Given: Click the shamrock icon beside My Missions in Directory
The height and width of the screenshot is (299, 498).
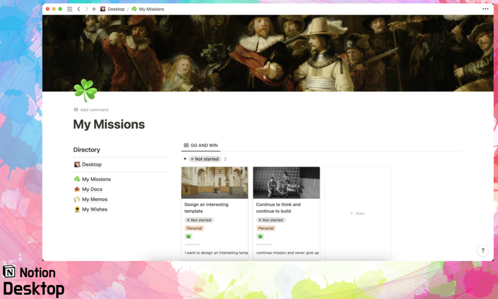Looking at the screenshot, I should [77, 179].
